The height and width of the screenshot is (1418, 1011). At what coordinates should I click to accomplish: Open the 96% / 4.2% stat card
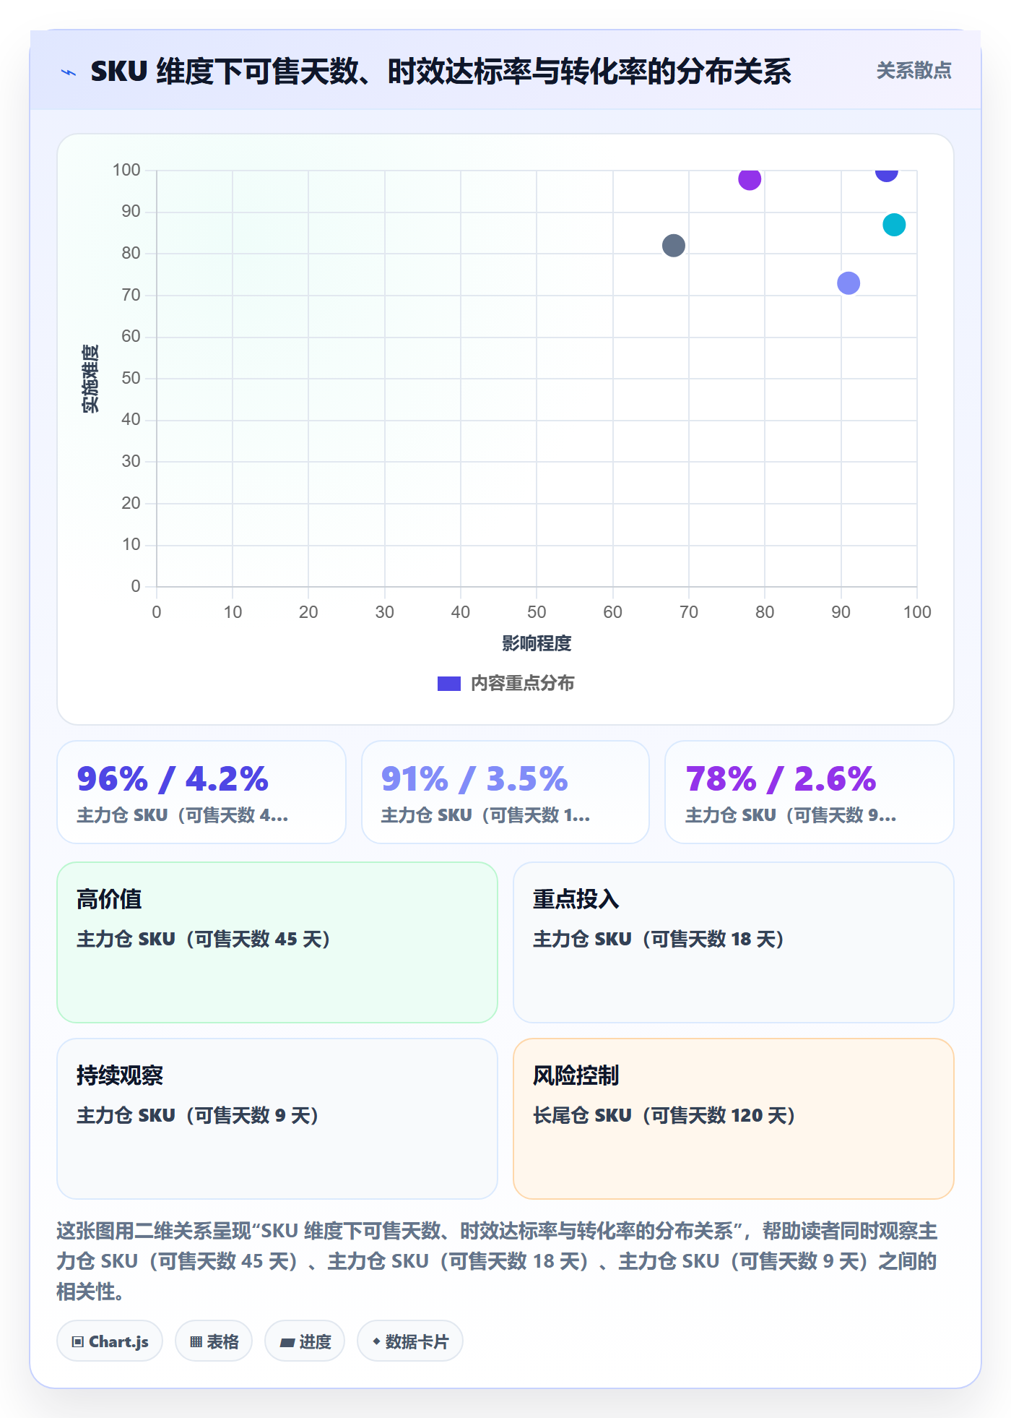201,792
